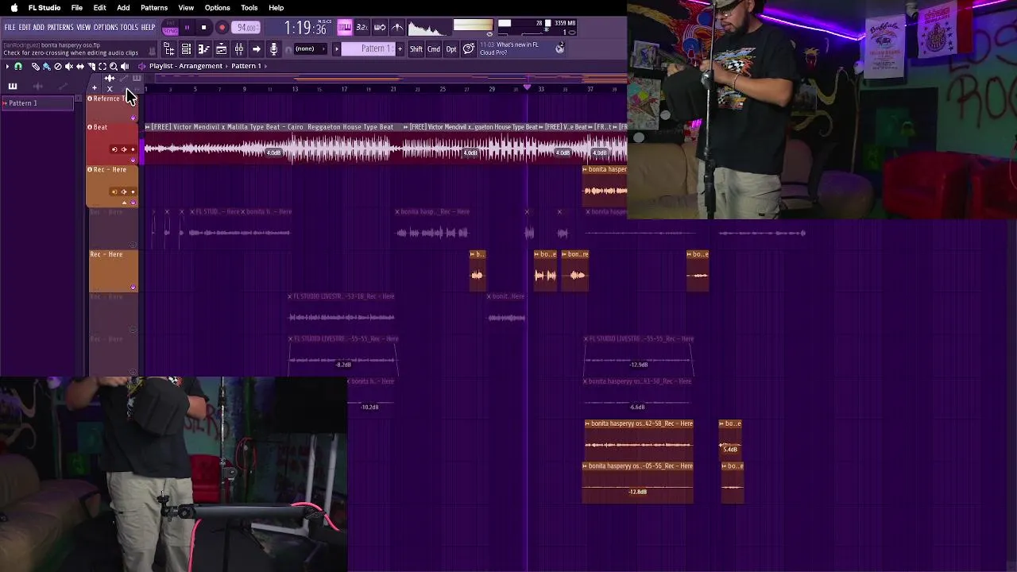Screen dimensions: 1017x572
Task: Choose the zoom tool magnifier
Action: click(114, 67)
